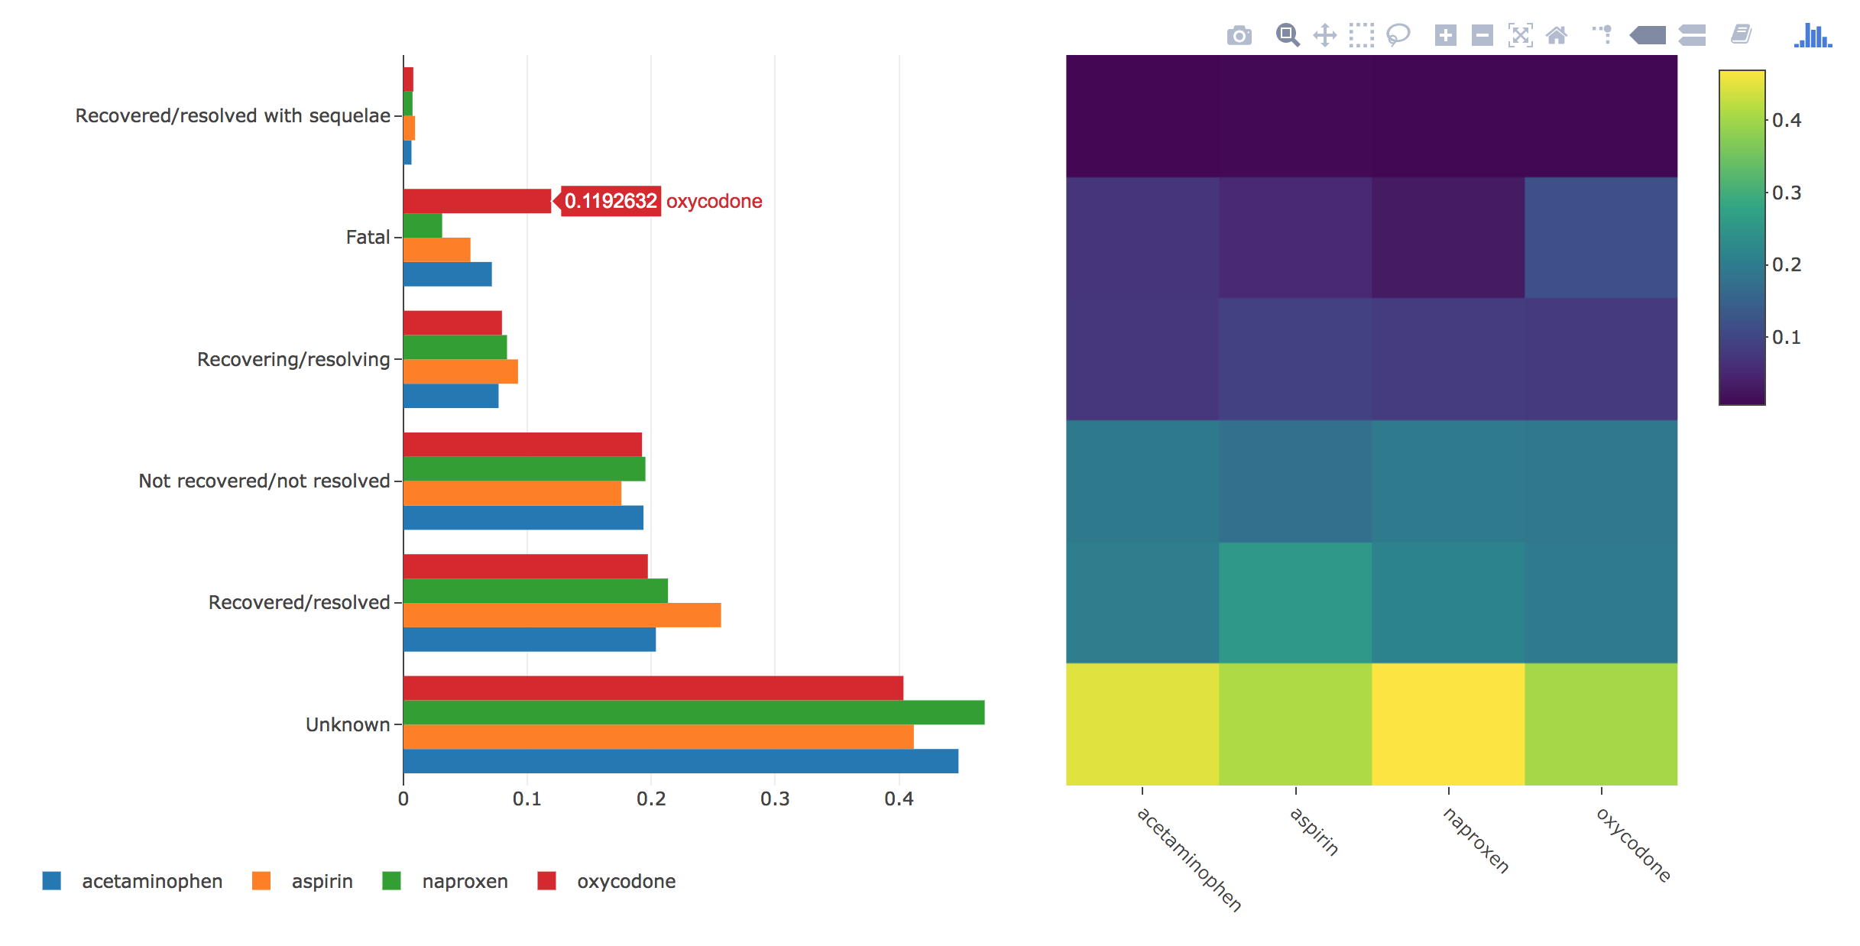Toggle spike lines icon

1602,35
